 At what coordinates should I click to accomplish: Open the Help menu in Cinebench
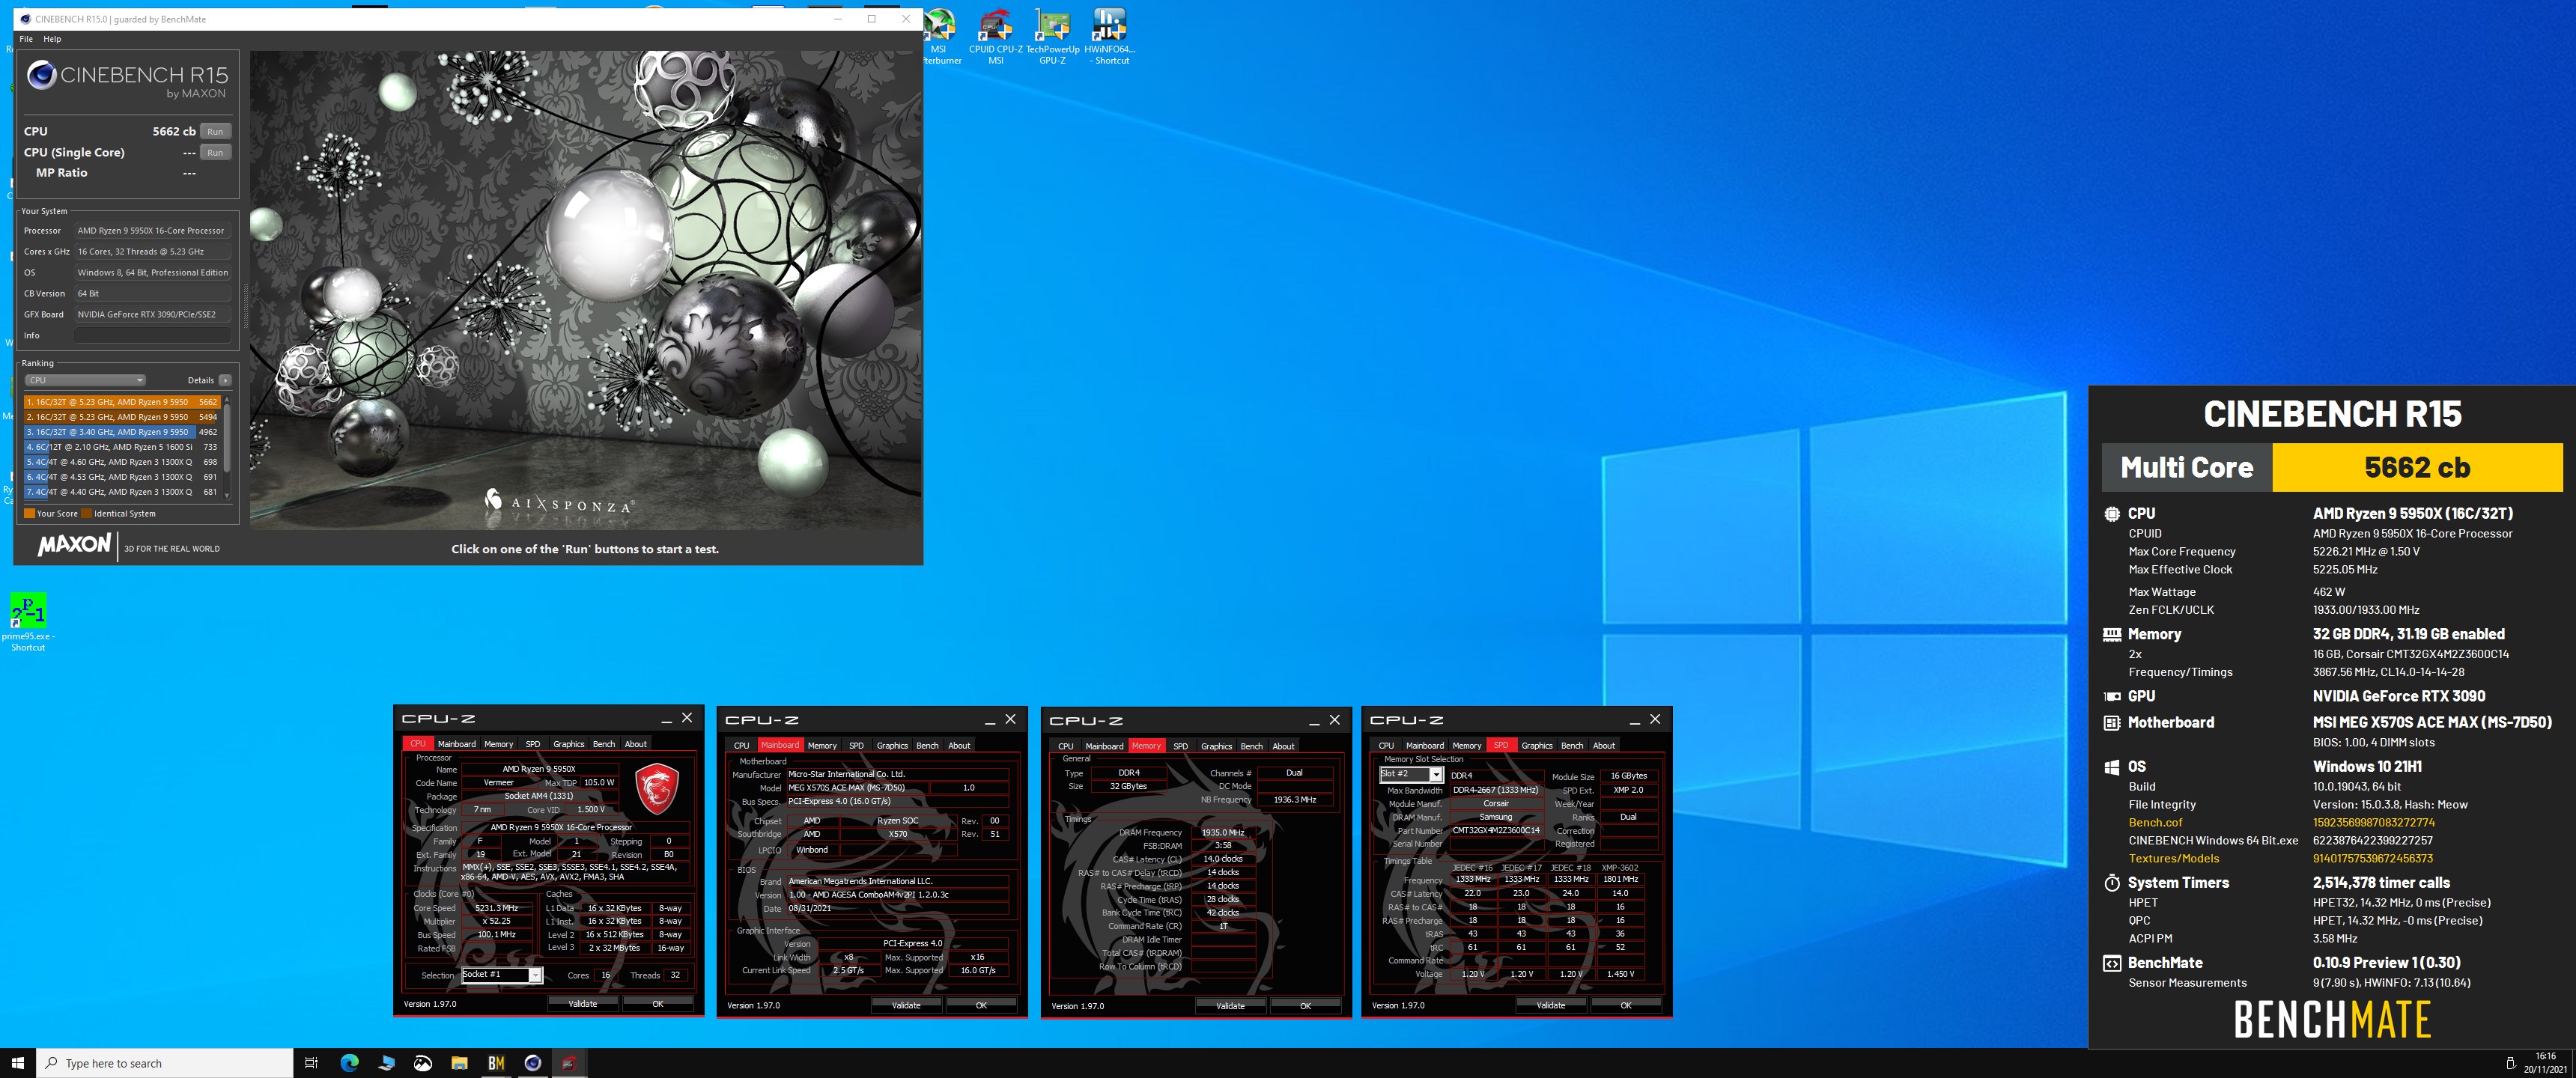[x=52, y=39]
